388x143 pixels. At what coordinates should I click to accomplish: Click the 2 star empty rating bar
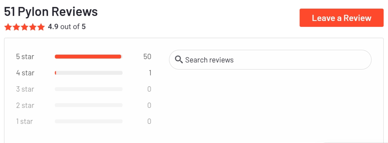coord(89,105)
